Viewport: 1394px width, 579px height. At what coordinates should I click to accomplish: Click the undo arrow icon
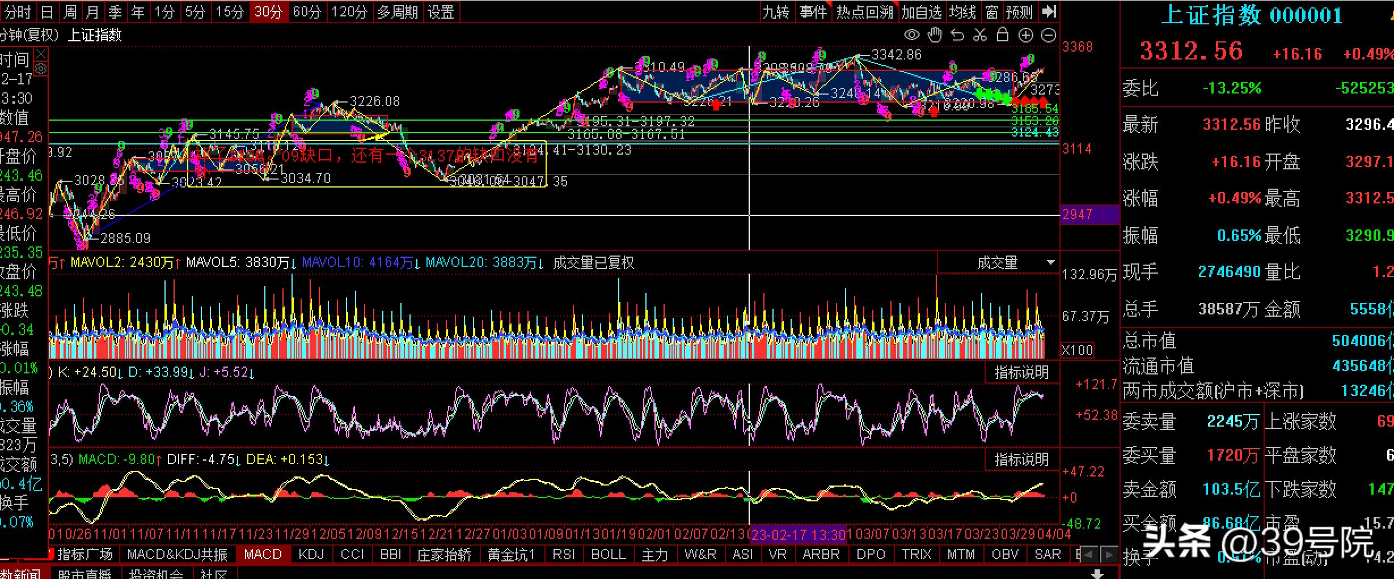(957, 35)
